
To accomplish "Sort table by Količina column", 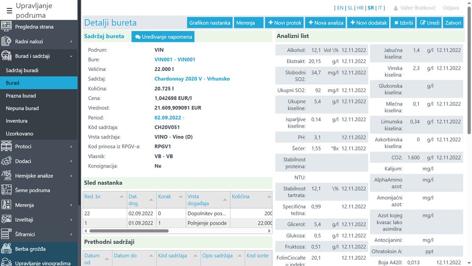I will (x=240, y=197).
